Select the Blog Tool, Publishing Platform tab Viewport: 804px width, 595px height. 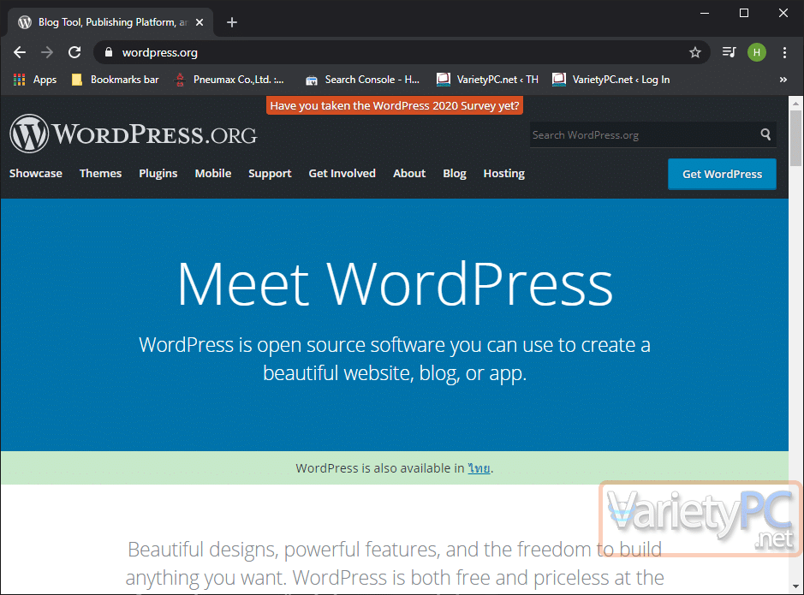(x=110, y=22)
